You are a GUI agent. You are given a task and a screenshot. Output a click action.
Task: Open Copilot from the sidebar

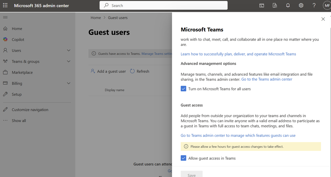coord(18,40)
